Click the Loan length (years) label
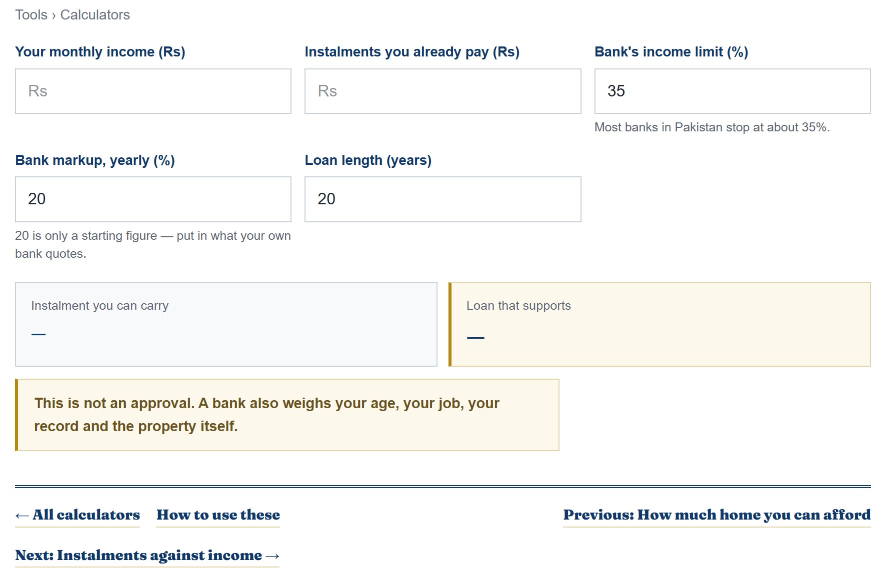The width and height of the screenshot is (872, 581). point(368,160)
